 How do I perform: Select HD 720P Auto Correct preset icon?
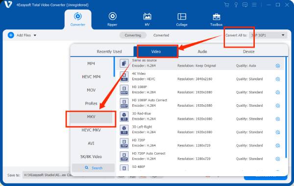point(124,157)
